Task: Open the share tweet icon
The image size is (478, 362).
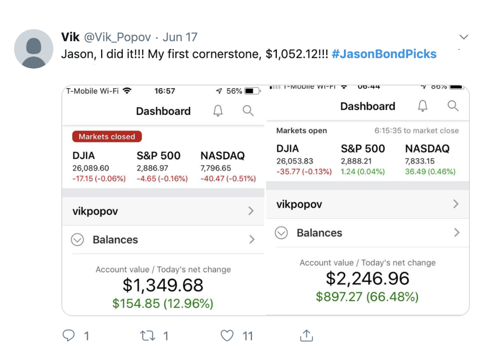Action: pos(306,335)
